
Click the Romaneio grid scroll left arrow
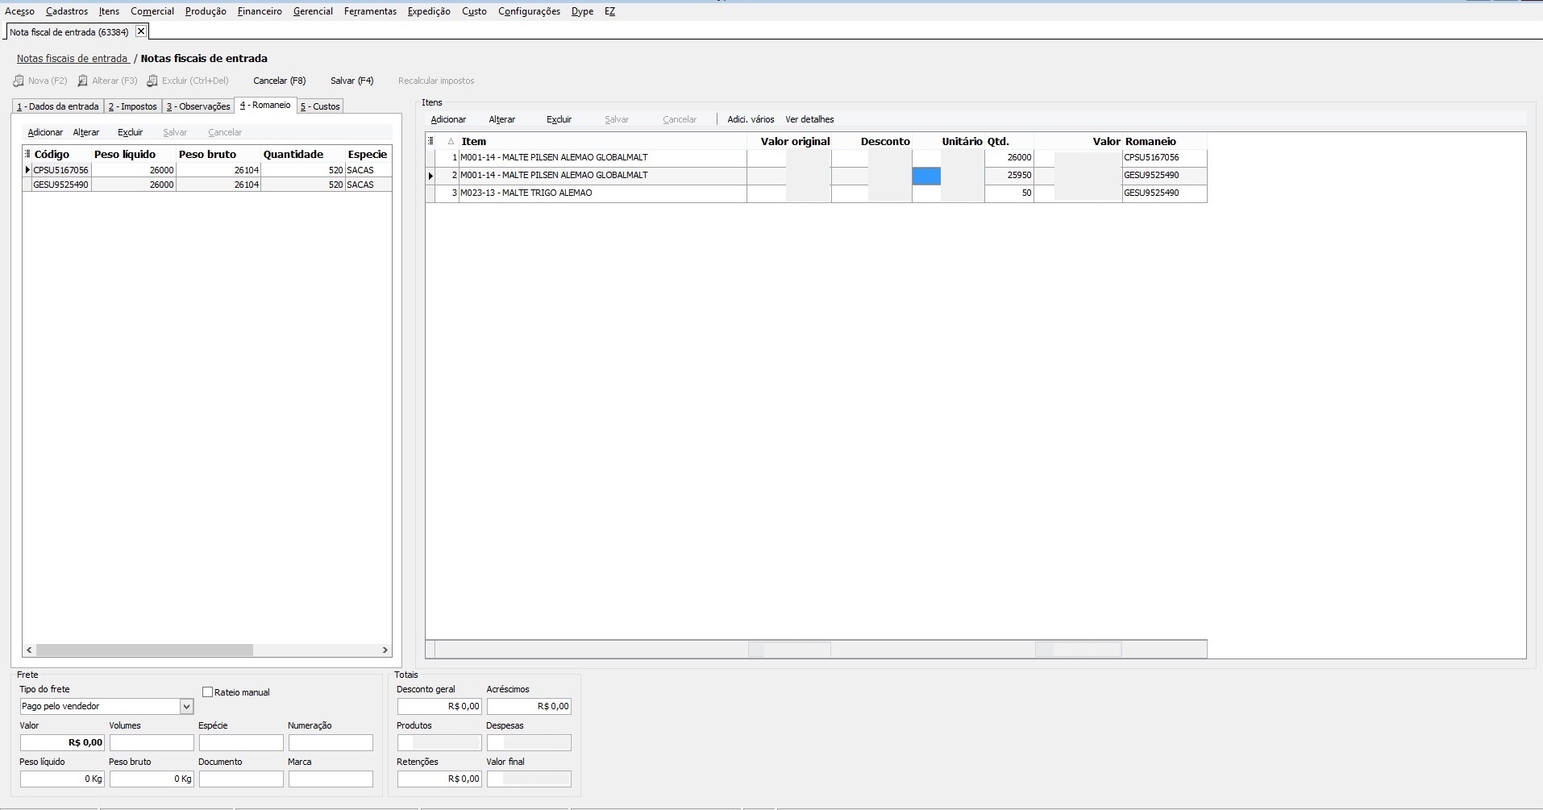tap(30, 650)
